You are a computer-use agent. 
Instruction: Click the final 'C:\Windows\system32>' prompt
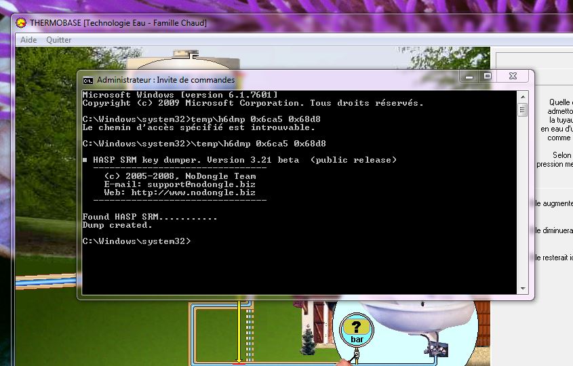pyautogui.click(x=136, y=241)
